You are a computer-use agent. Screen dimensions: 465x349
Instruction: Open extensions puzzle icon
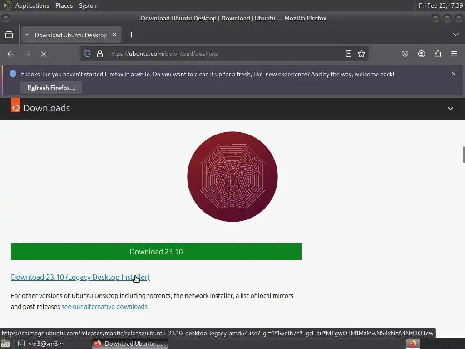click(x=438, y=54)
